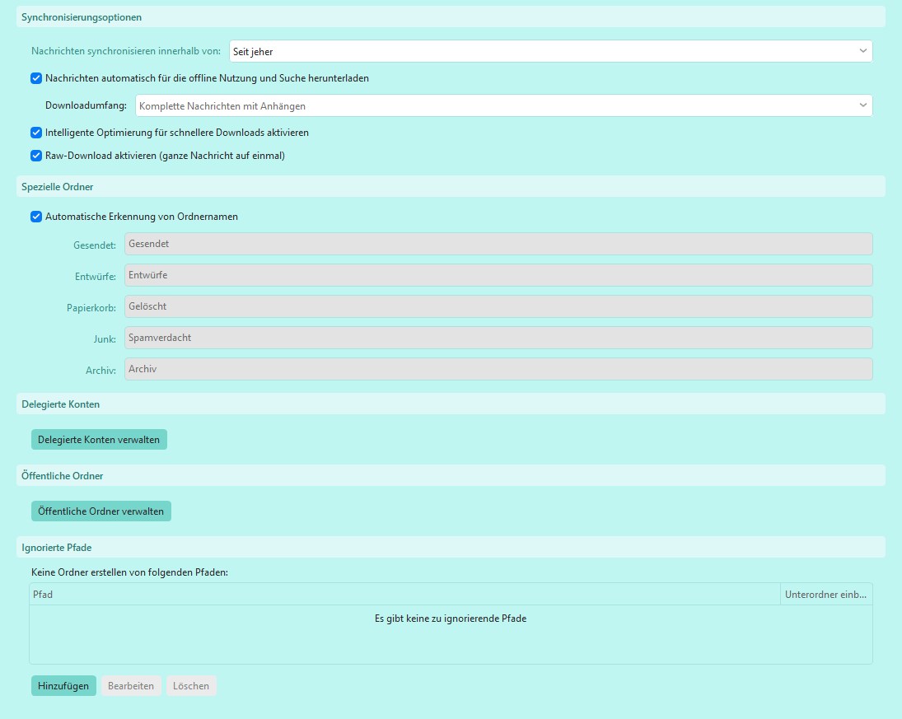Image resolution: width=902 pixels, height=719 pixels.
Task: Uncheck "Automatische Erkennung von Ordnernamen"
Action: (x=36, y=216)
